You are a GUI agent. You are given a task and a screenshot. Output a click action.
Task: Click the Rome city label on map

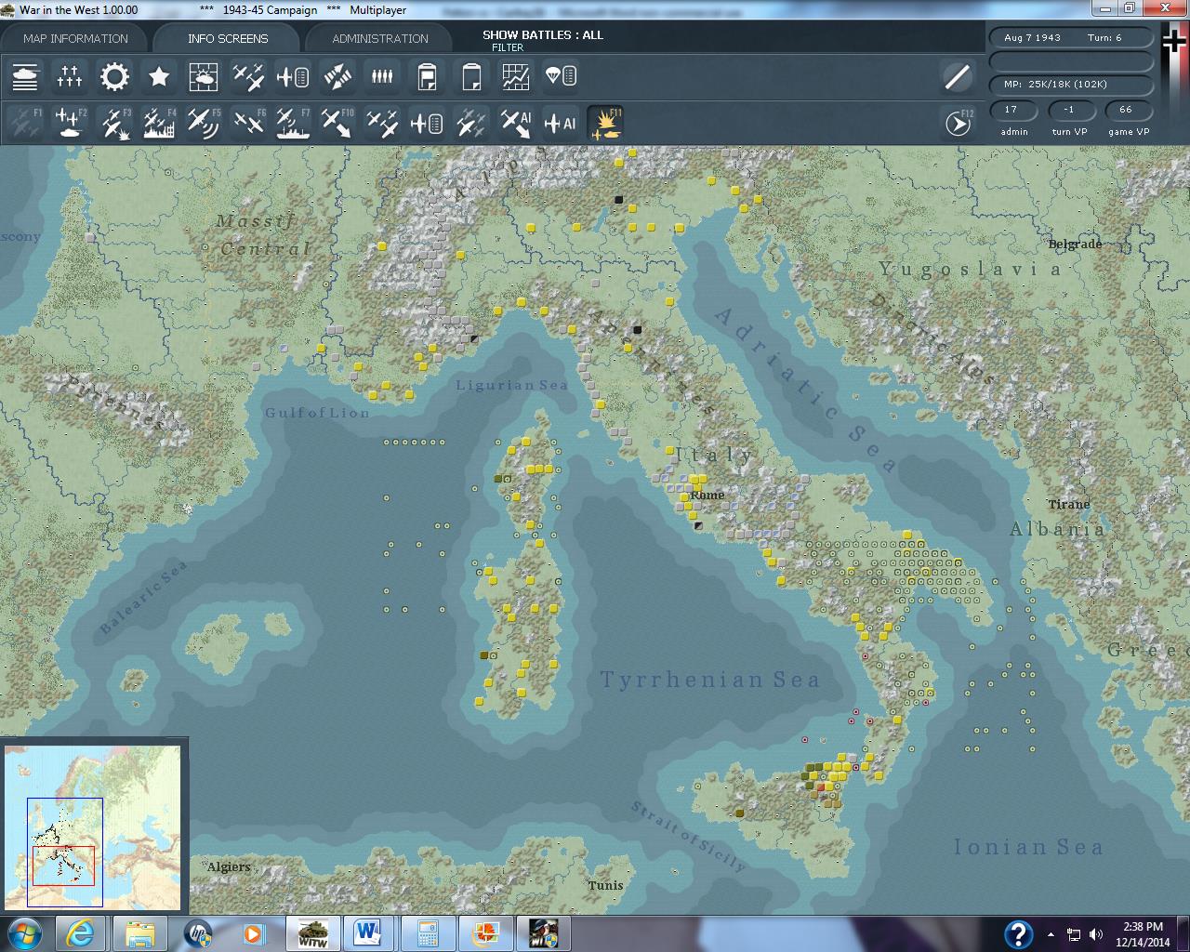707,496
